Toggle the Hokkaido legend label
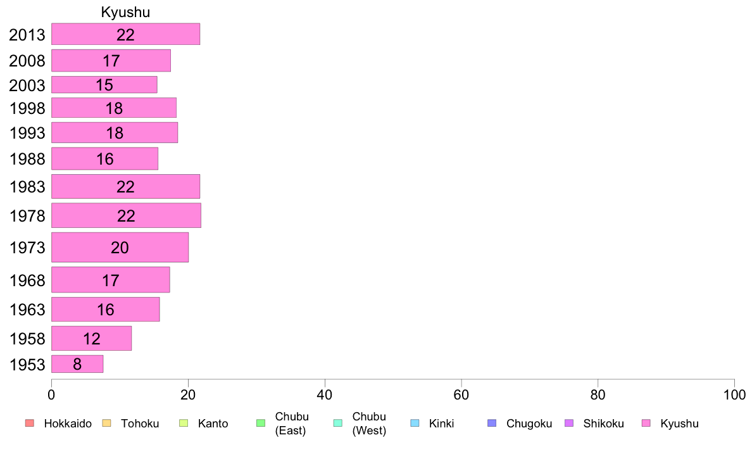 pyautogui.click(x=68, y=424)
